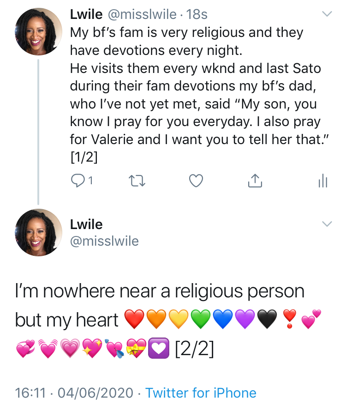Viewport: 346px width, 405px height.
Task: Tap the black heart emoji
Action: 268,320
